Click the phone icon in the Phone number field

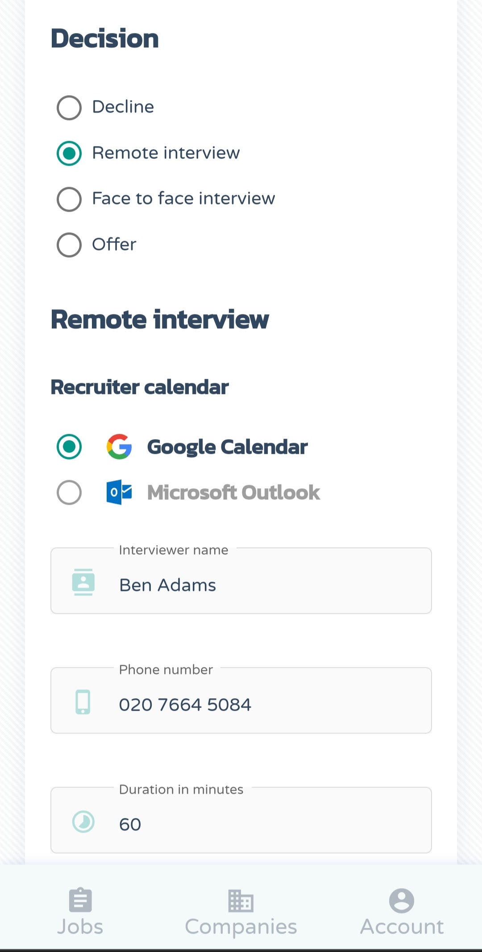(x=83, y=701)
